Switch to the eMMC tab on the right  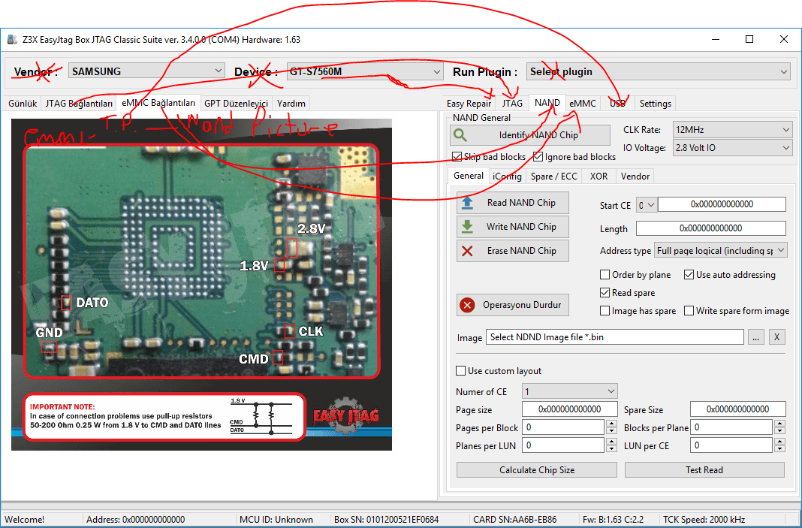[583, 104]
